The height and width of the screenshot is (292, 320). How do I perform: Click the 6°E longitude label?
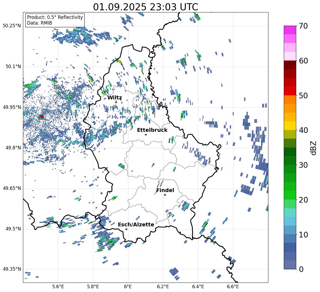(128, 287)
